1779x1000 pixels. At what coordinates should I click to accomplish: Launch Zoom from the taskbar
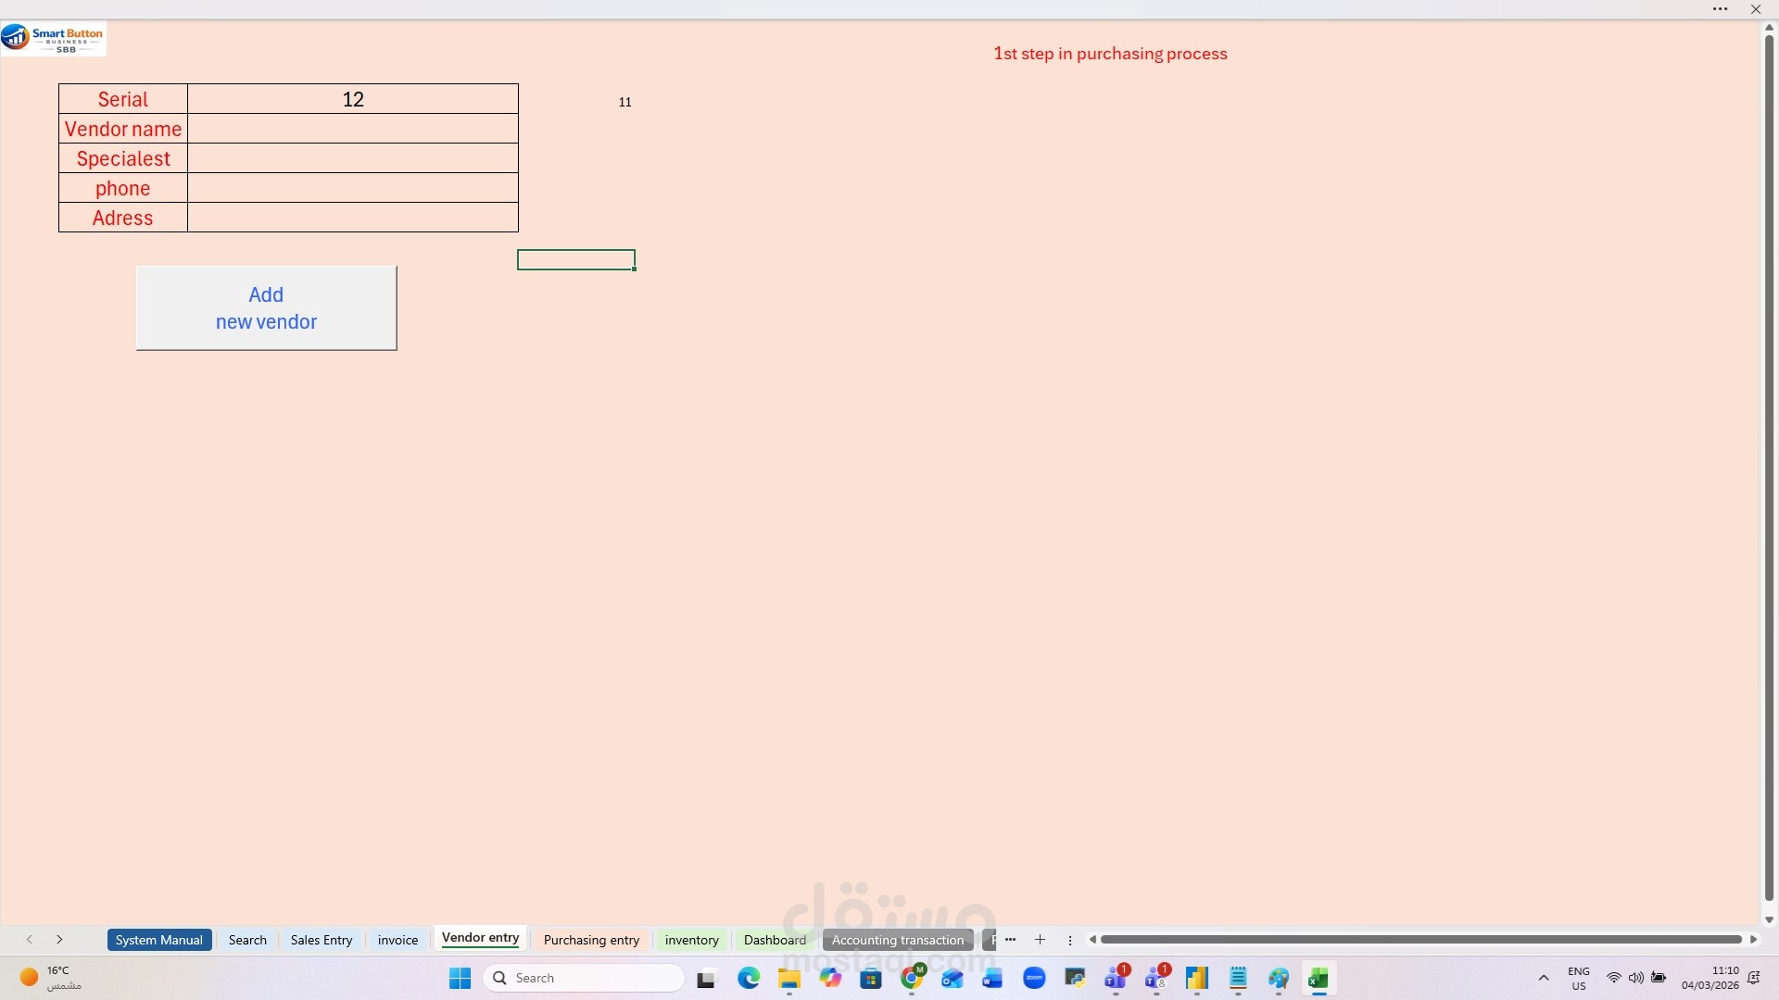point(1034,979)
